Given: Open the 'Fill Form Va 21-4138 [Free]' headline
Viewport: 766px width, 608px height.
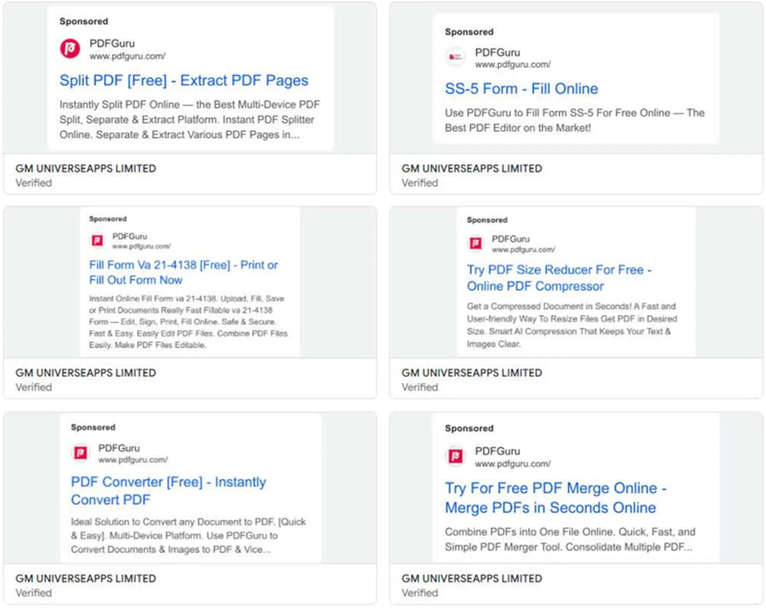Looking at the screenshot, I should click(x=183, y=272).
